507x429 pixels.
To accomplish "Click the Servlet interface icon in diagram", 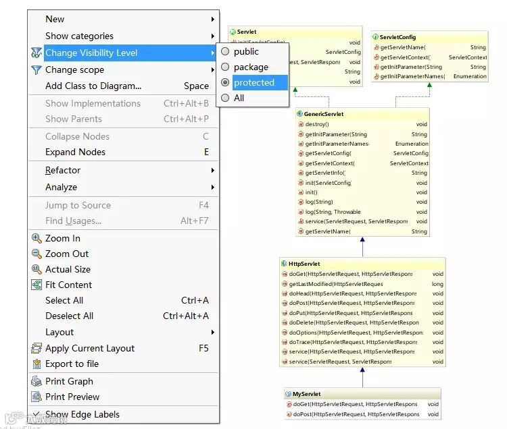I will coord(233,32).
